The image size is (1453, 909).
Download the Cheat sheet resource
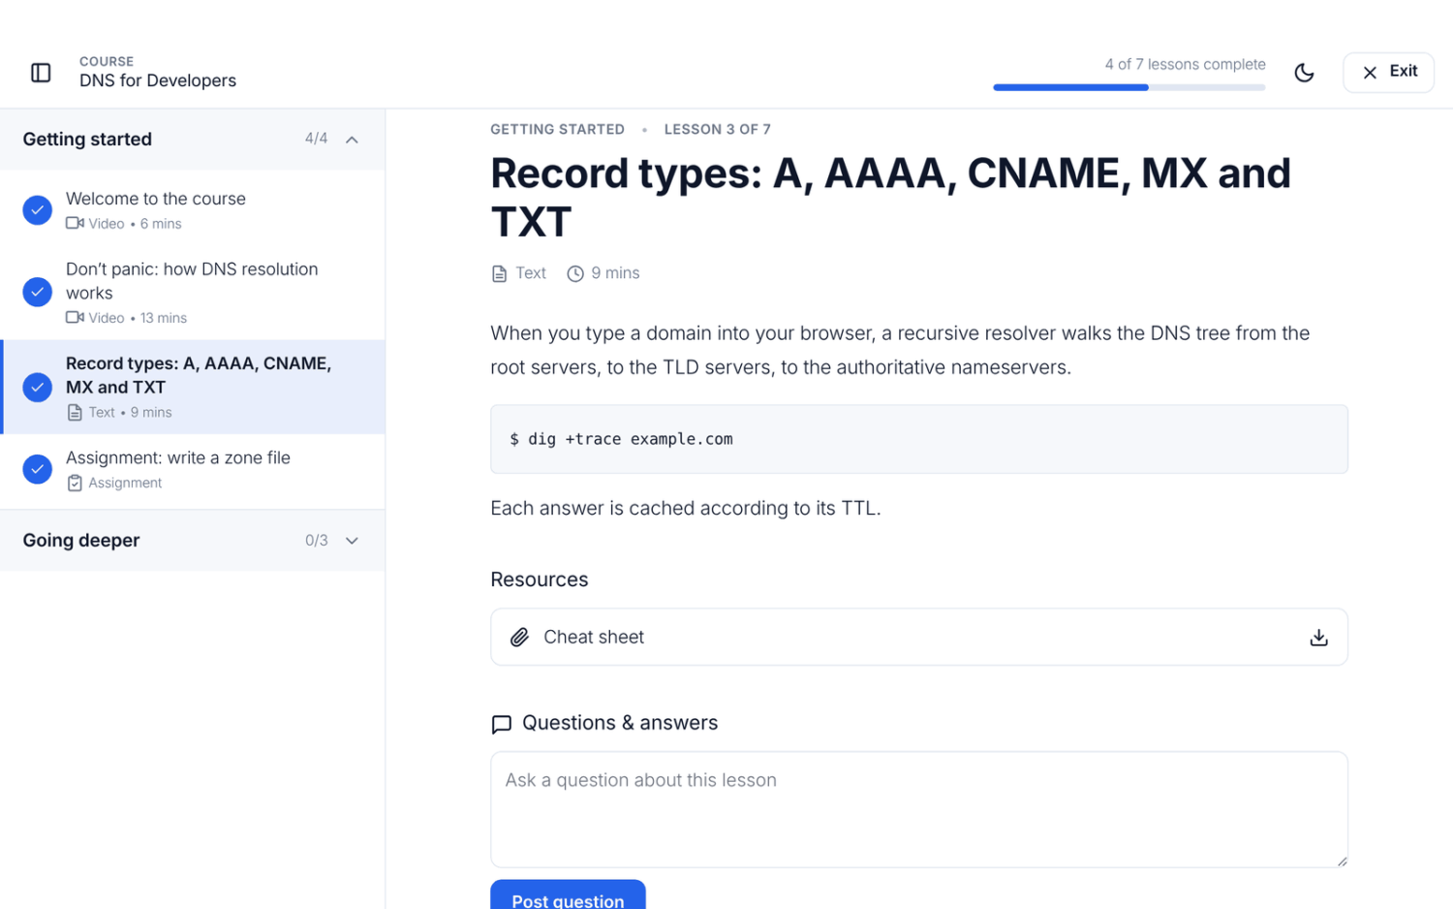tap(1318, 637)
